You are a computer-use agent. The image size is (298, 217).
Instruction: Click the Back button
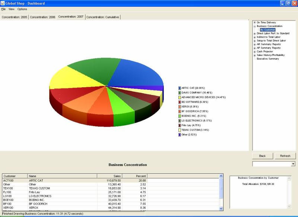(x=262, y=156)
